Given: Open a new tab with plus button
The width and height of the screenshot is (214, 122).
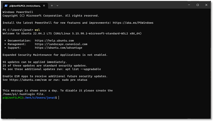Looking at the screenshot, I should (x=52, y=6).
